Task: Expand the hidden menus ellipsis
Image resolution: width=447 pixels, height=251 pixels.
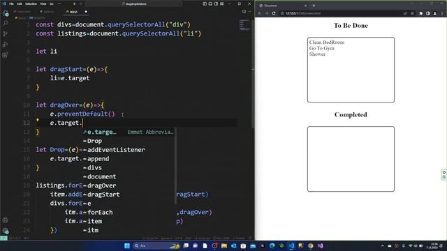Action: coord(59,3)
